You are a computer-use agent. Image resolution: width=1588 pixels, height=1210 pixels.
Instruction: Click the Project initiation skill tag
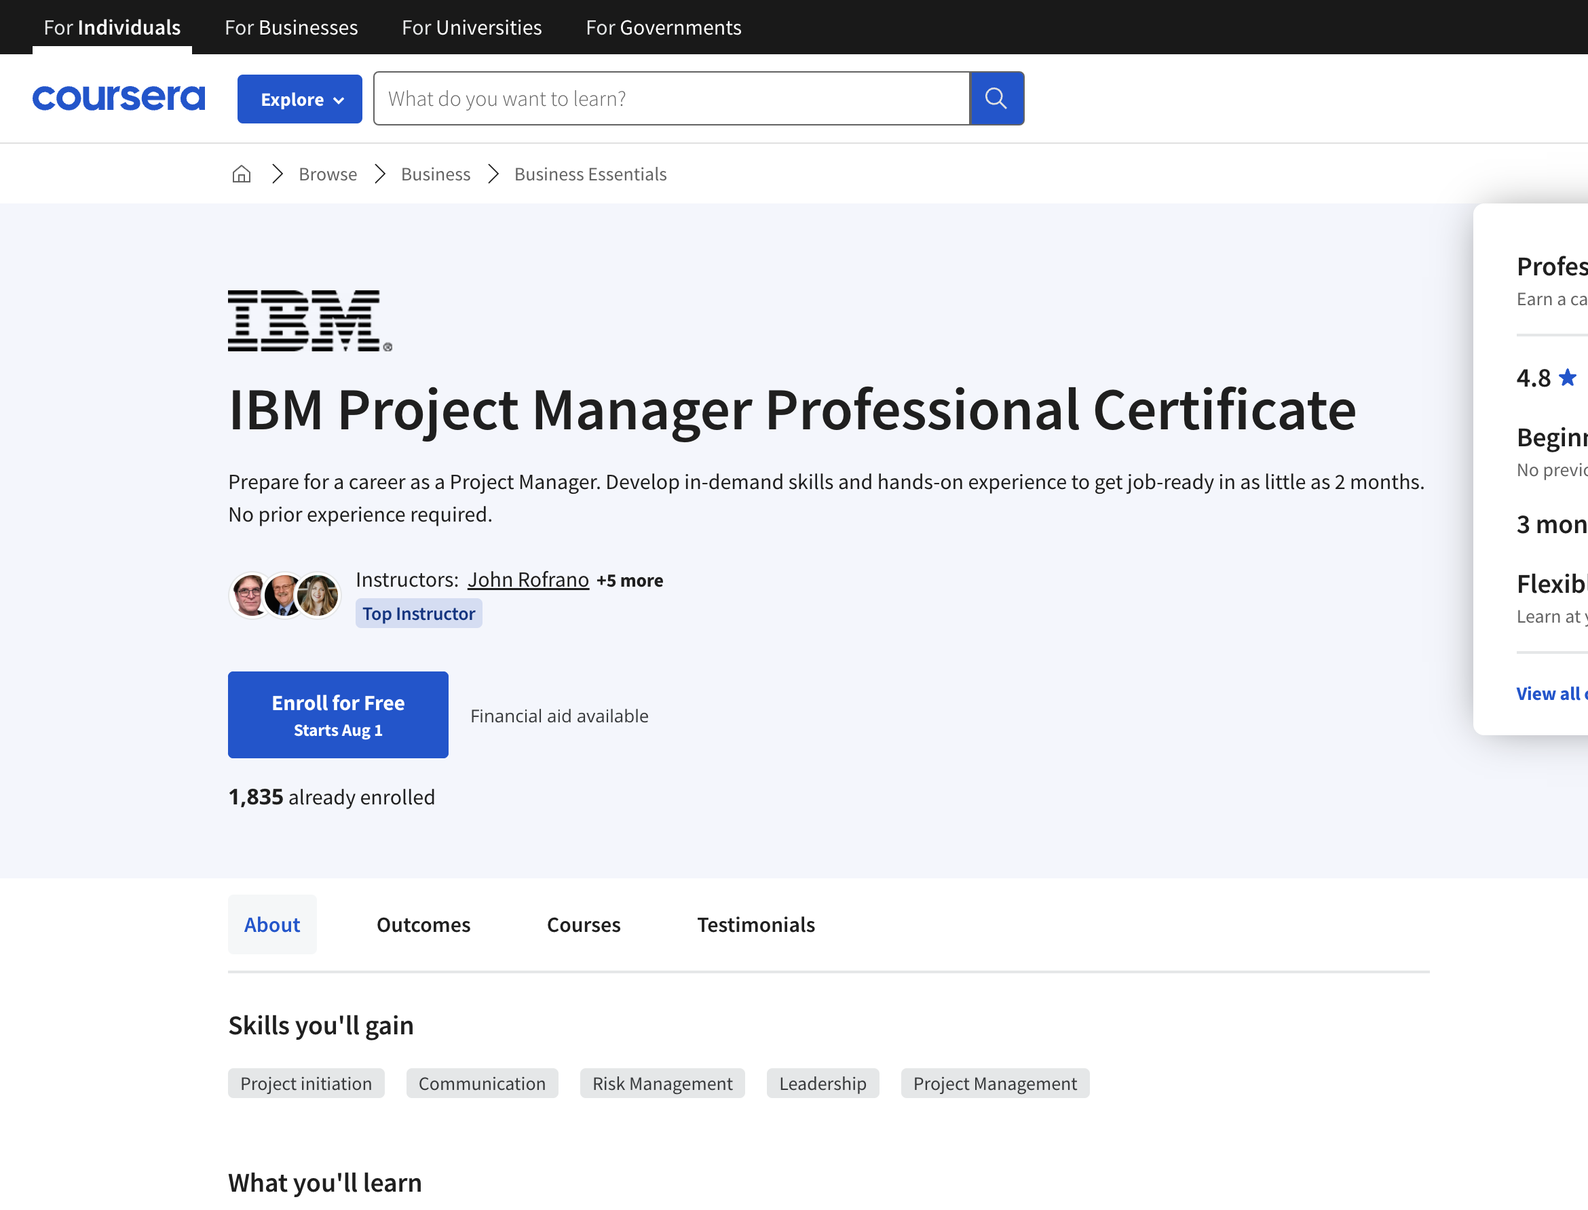(x=306, y=1083)
